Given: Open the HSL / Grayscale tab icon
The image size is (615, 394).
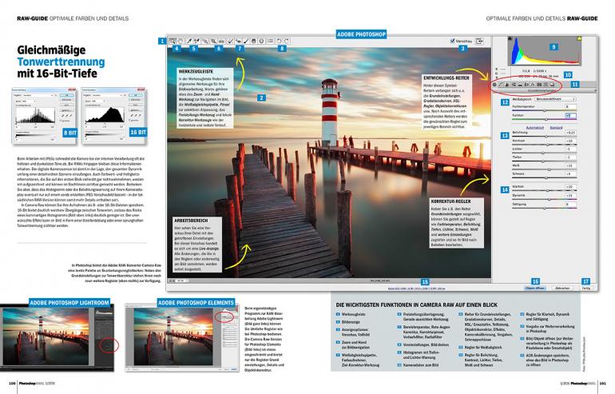Looking at the screenshot, I should (514, 85).
